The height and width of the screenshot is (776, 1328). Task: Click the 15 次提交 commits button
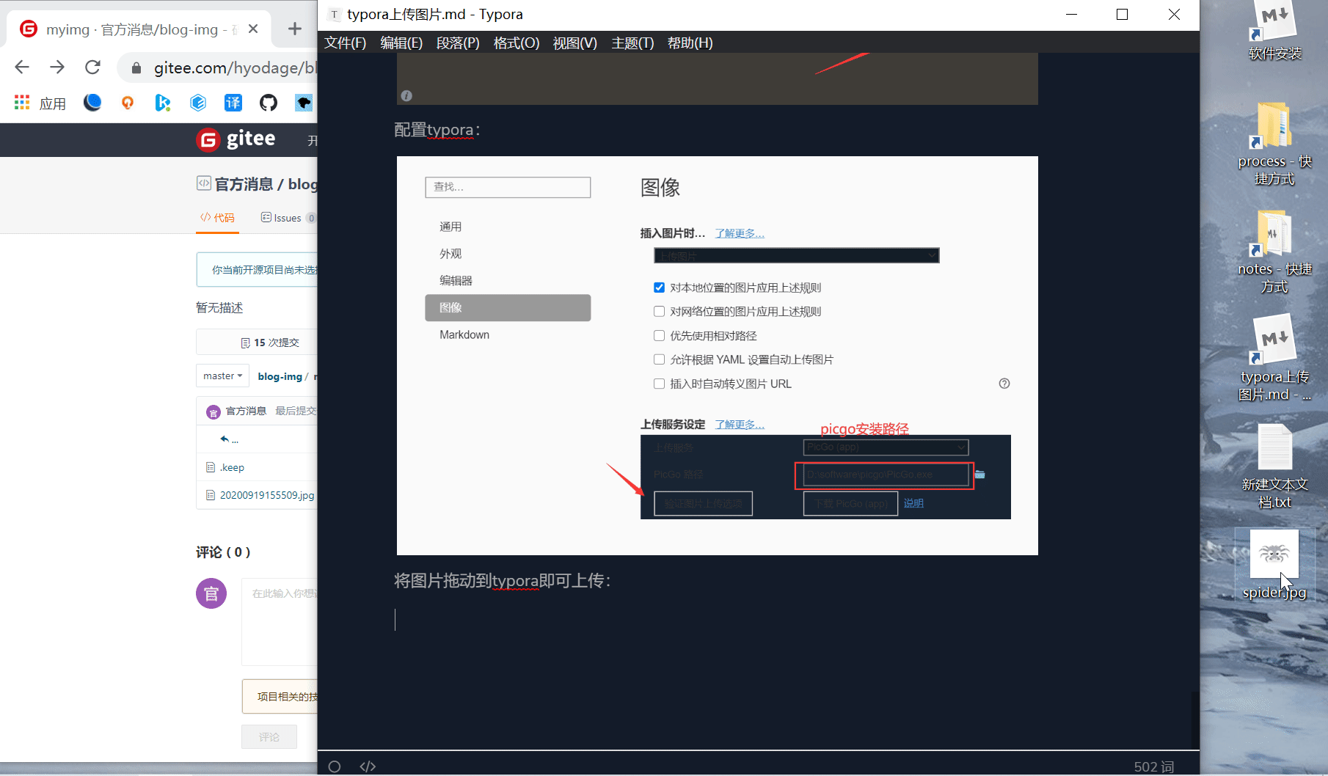pyautogui.click(x=269, y=343)
